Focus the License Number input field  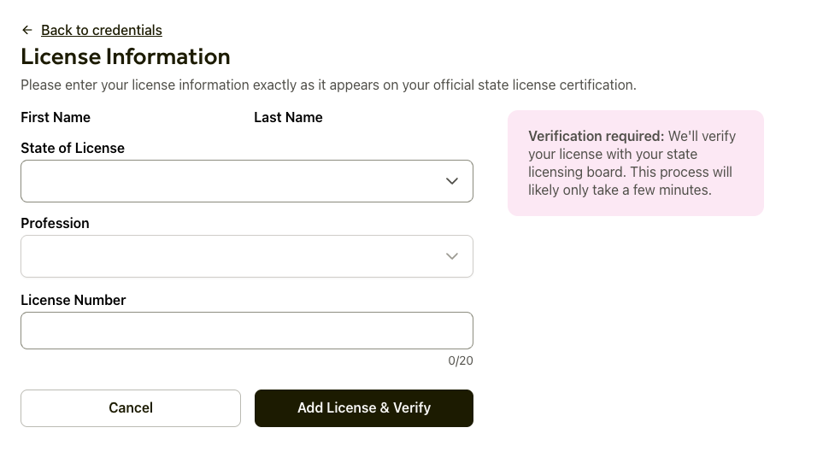click(x=246, y=331)
